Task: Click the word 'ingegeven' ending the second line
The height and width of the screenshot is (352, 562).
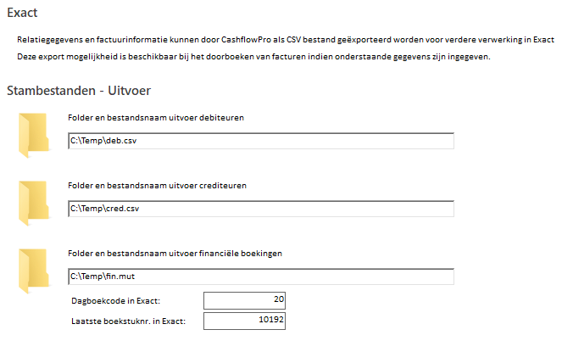Action: click(x=469, y=57)
